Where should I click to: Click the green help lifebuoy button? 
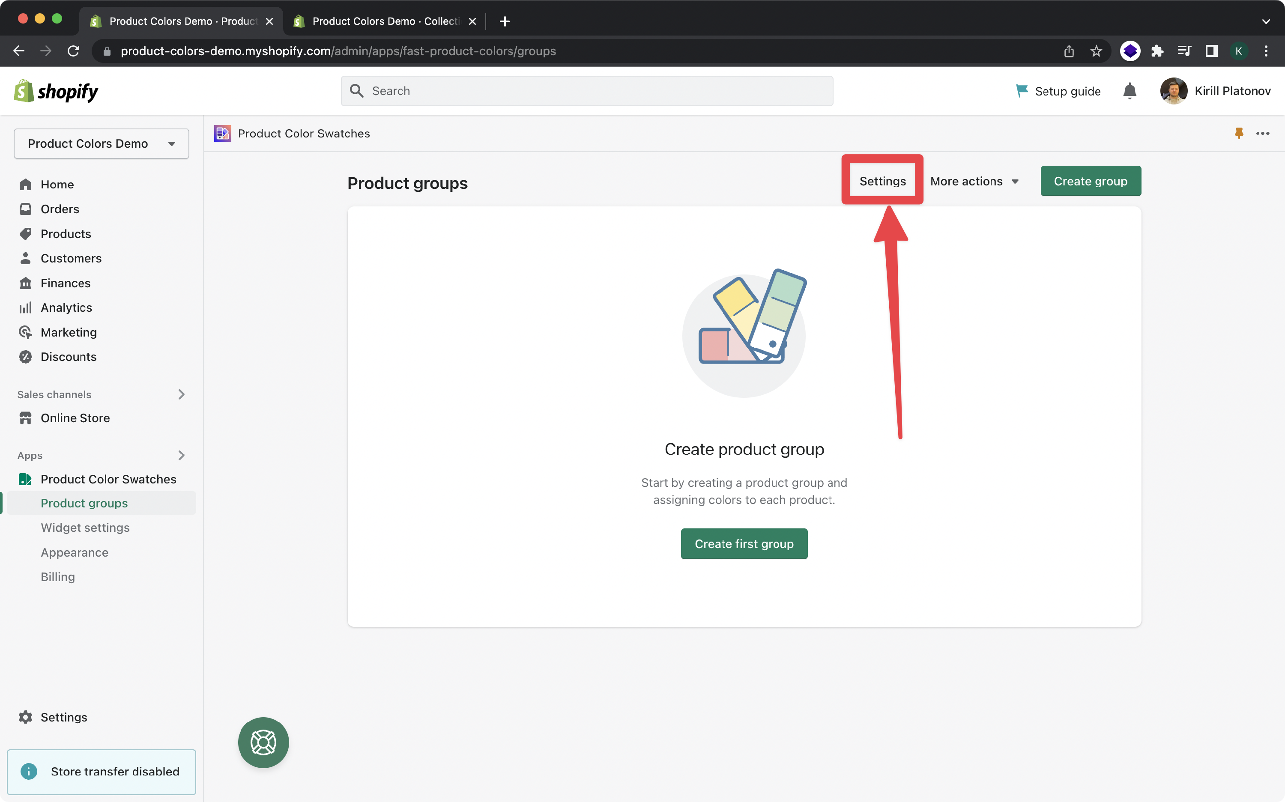pos(263,742)
